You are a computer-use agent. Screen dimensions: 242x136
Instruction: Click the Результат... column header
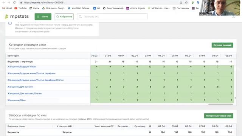click(x=124, y=126)
